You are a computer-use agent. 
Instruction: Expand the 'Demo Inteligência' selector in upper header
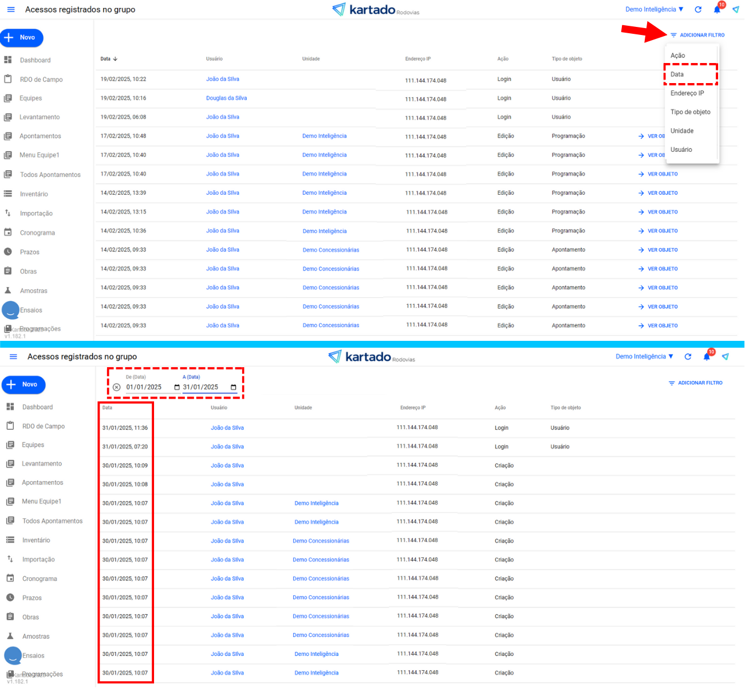click(654, 10)
